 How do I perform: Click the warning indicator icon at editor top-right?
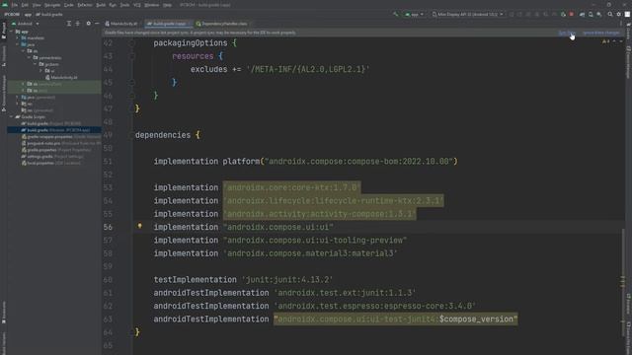point(605,41)
